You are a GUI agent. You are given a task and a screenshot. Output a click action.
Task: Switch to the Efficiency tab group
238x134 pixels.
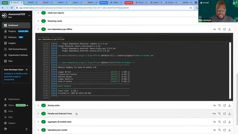(104, 3)
